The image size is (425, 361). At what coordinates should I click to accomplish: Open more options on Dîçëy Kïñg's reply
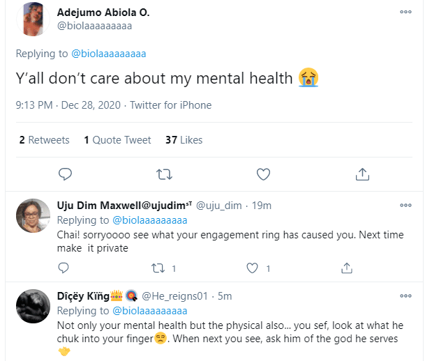point(405,295)
